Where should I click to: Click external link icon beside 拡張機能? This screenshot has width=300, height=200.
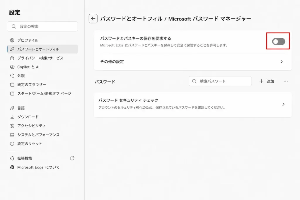pyautogui.click(x=72, y=158)
